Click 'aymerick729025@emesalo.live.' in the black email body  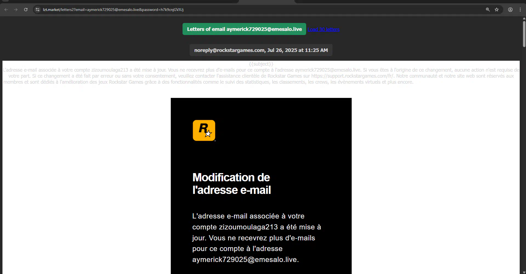point(246,260)
